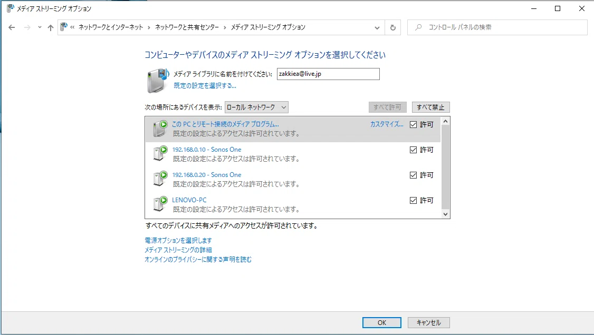This screenshot has height=335, width=594.
Task: Uncheck 許可 for LENOVO-PC
Action: (x=413, y=200)
